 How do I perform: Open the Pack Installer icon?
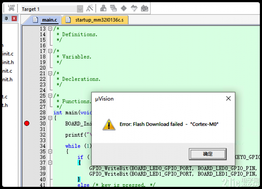[x=145, y=8]
